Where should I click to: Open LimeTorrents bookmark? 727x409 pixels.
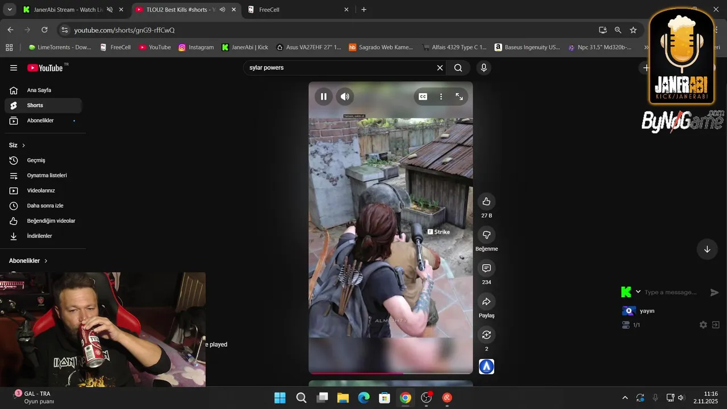click(60, 47)
